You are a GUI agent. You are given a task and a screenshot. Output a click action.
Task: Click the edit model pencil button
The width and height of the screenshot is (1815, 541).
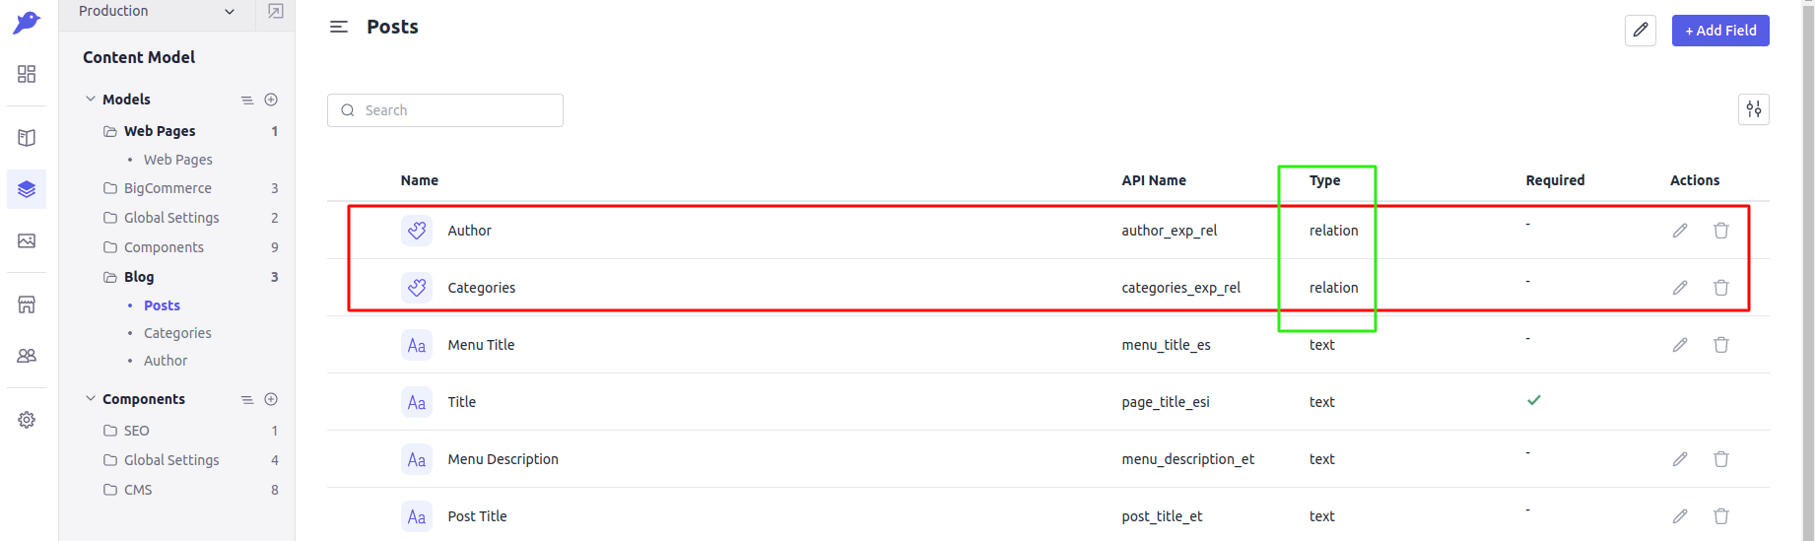tap(1641, 31)
